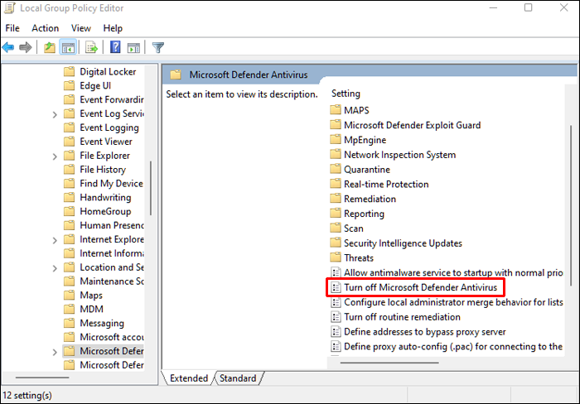580x404 pixels.
Task: Click the Back arrow toolbar icon
Action: coord(8,47)
